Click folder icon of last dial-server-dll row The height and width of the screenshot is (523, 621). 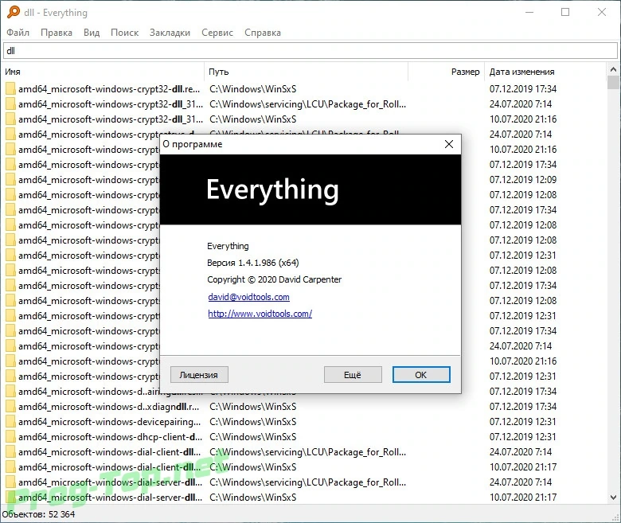tap(10, 498)
